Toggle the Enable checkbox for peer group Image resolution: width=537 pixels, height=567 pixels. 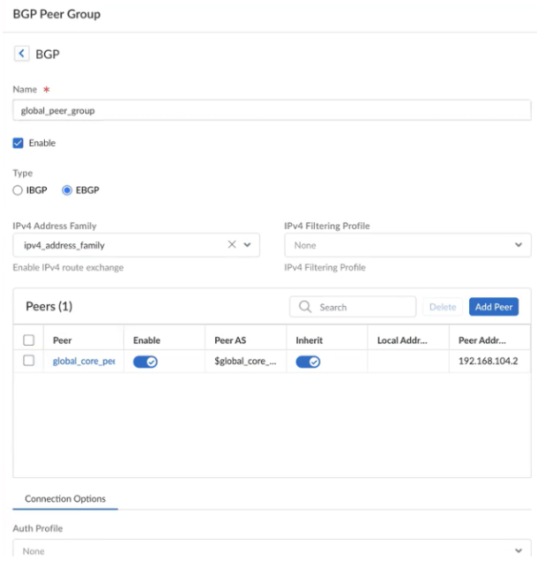(19, 143)
